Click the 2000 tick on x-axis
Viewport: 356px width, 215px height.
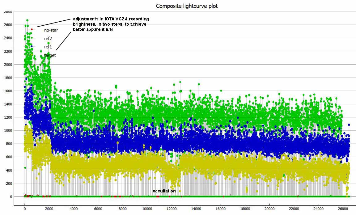(49, 209)
